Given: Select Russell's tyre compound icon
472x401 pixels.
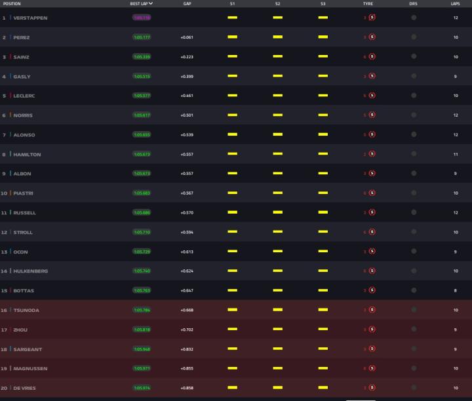Looking at the screenshot, I should tap(372, 213).
